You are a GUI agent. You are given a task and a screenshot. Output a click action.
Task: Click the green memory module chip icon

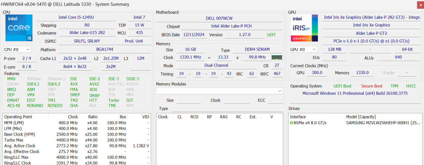point(277,57)
